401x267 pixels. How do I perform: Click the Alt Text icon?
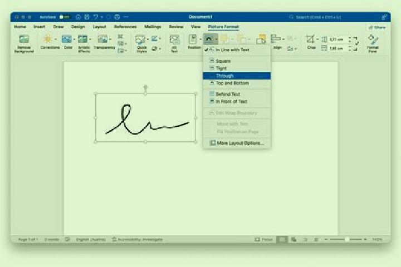tap(174, 39)
